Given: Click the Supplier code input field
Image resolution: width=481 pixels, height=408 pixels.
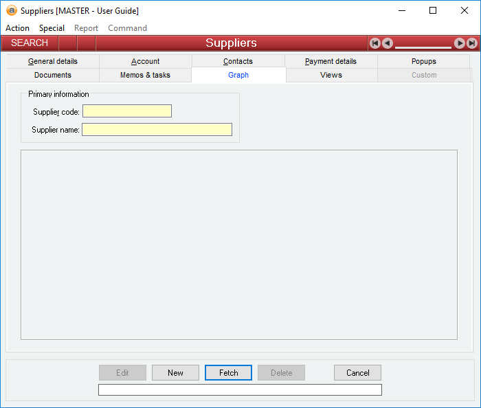Looking at the screenshot, I should click(127, 111).
